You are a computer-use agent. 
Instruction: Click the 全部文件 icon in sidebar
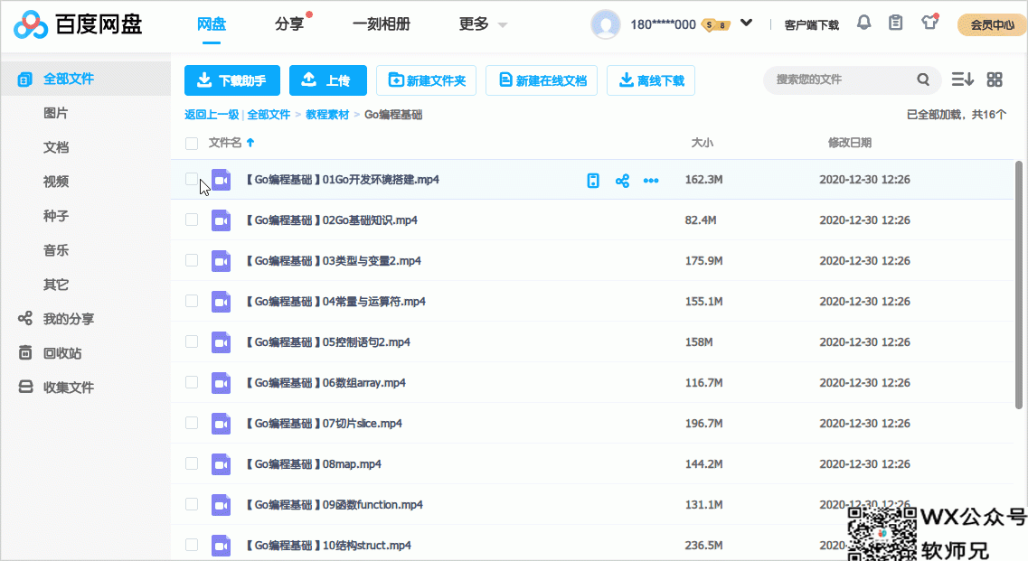25,79
